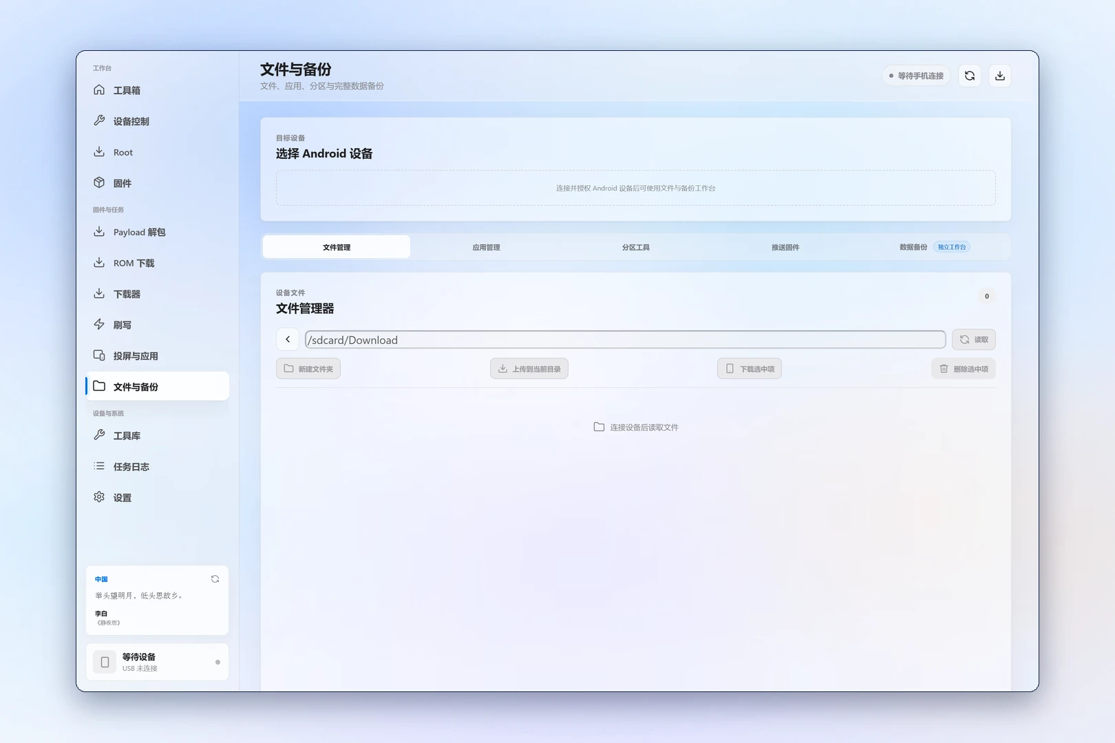Switch to the 应用管理 tab
Screen dimensions: 1115x743
(486, 247)
